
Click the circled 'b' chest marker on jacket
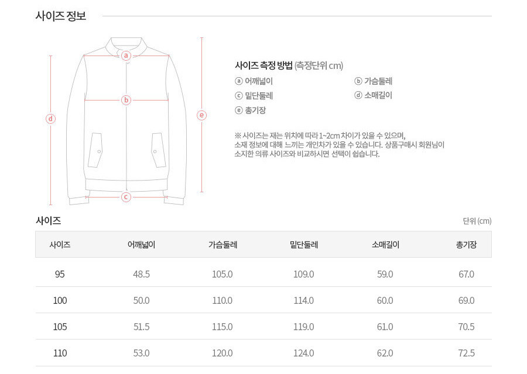tap(126, 100)
